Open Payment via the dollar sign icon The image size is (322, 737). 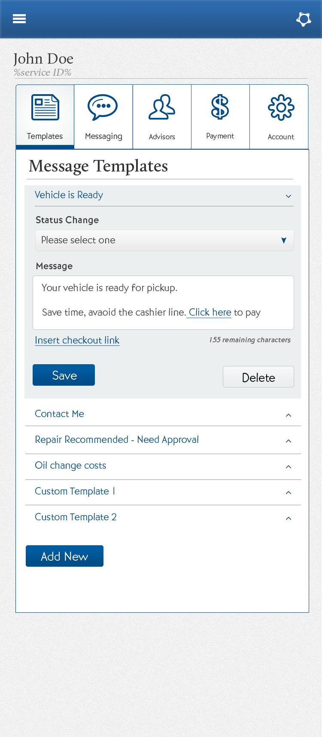220,107
